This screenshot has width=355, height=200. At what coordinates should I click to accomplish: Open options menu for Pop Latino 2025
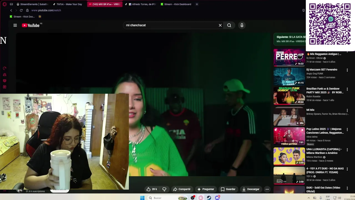[347, 130]
